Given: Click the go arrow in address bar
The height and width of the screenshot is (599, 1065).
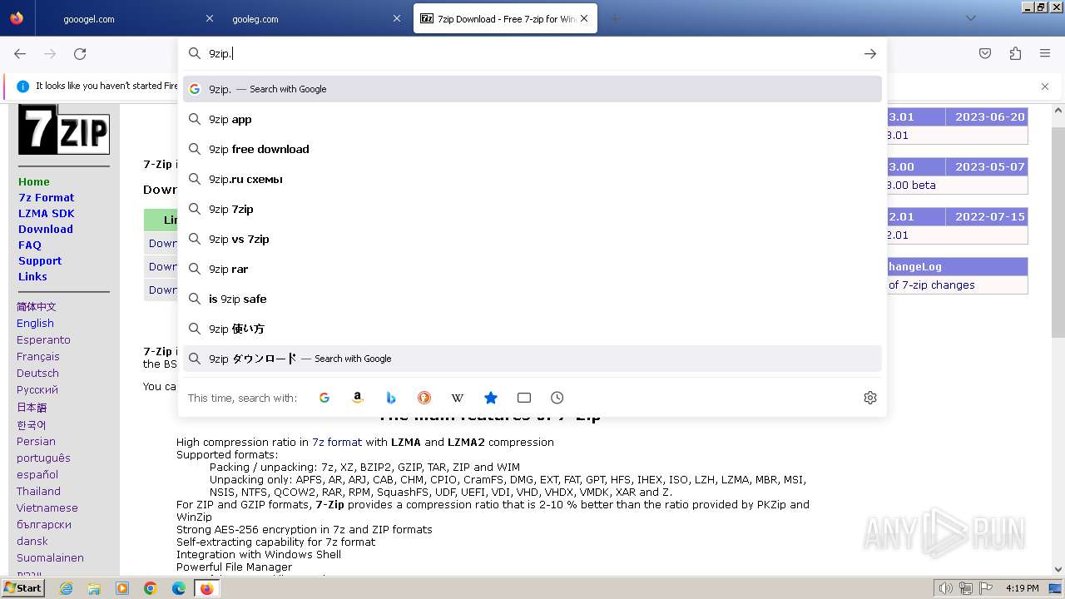Looking at the screenshot, I should (870, 53).
